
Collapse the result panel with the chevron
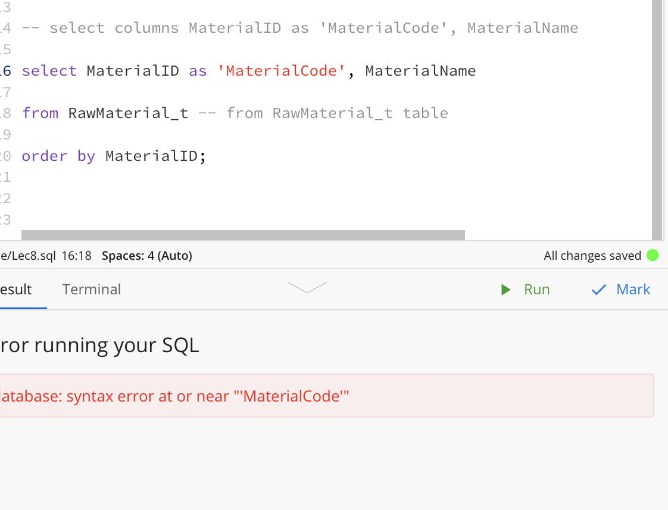tap(307, 287)
